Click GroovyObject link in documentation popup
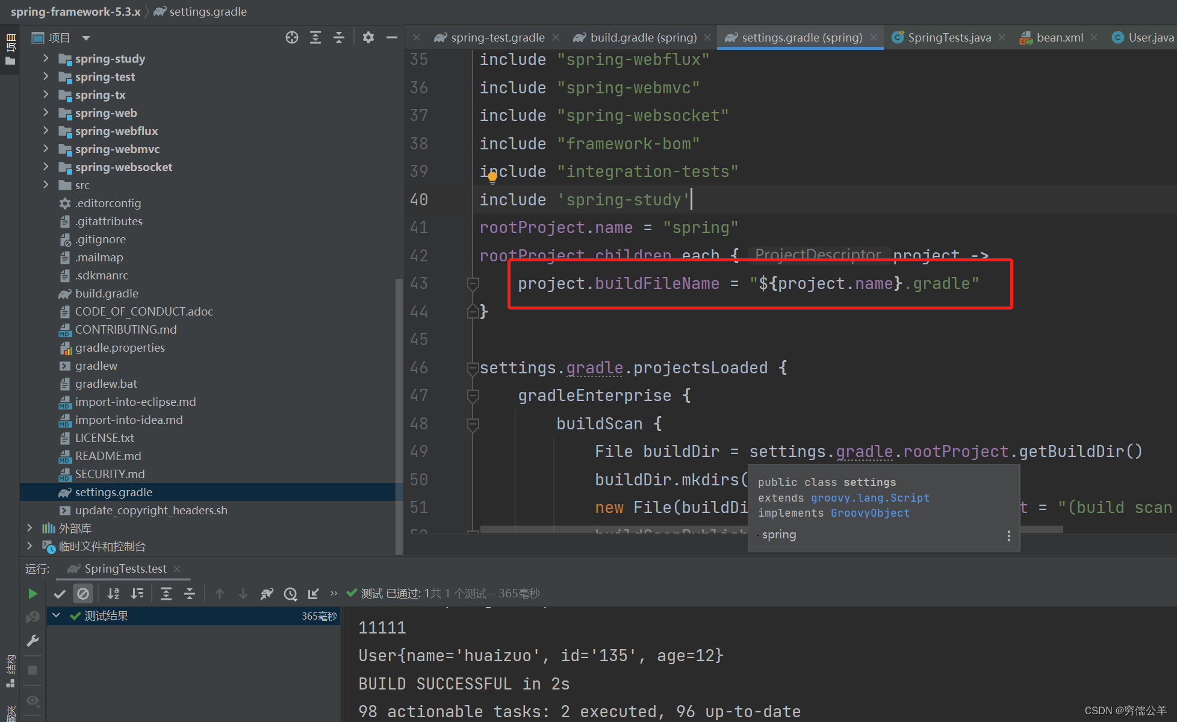1177x722 pixels. pos(870,513)
